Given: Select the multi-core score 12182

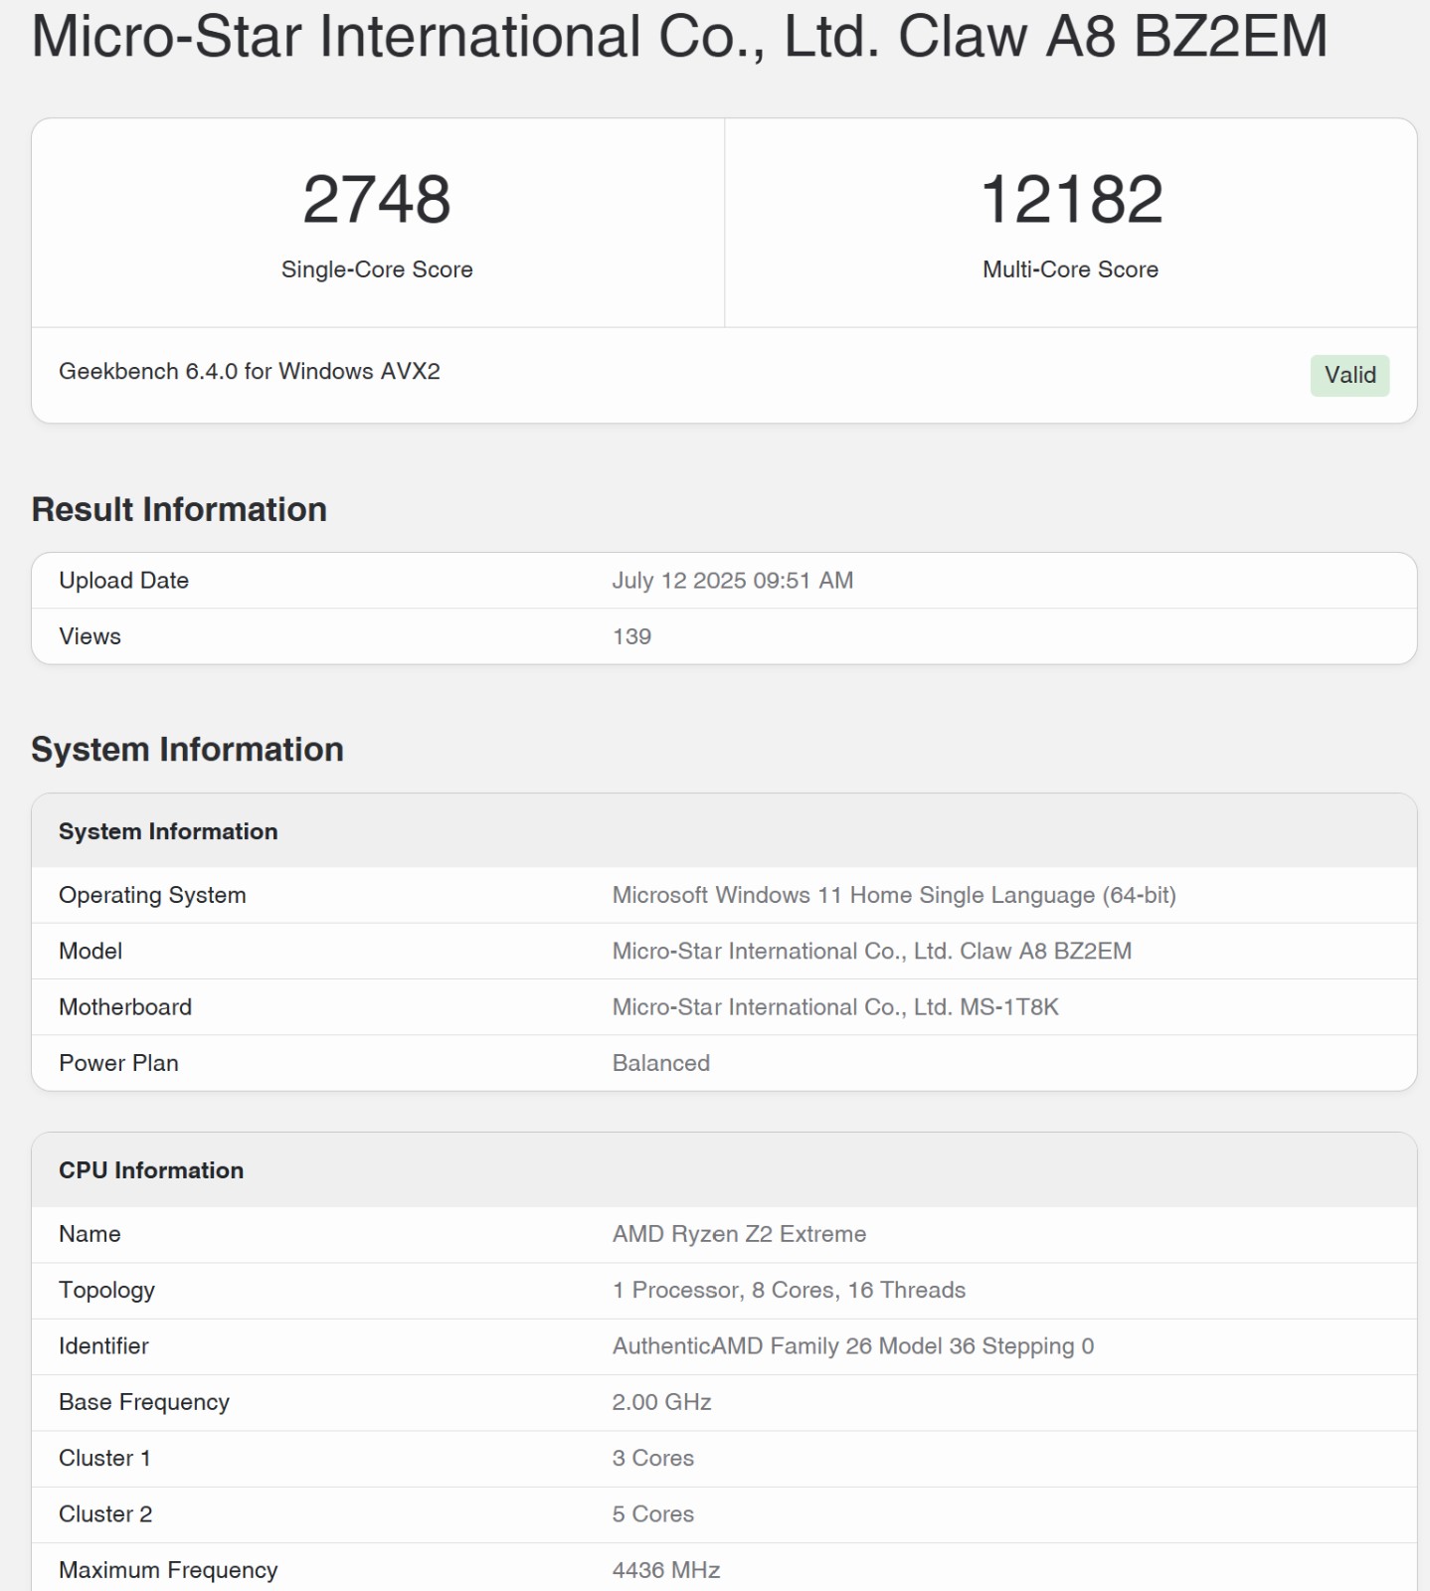Looking at the screenshot, I should [1071, 199].
